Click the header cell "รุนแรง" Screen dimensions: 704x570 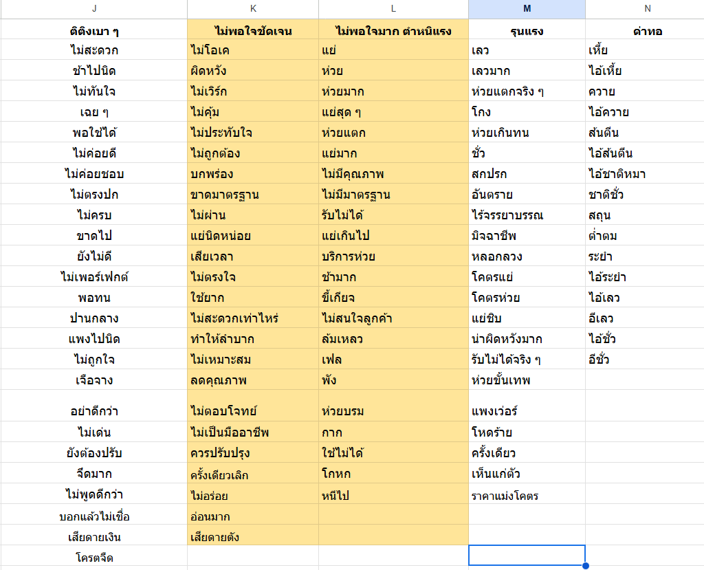(x=527, y=31)
